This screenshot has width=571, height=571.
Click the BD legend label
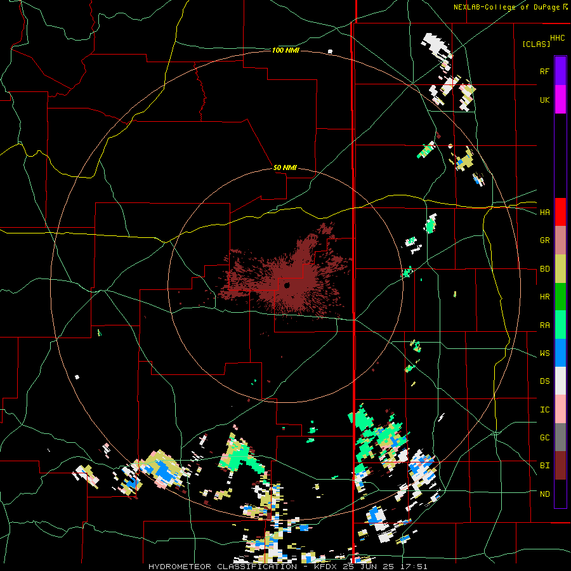544,269
